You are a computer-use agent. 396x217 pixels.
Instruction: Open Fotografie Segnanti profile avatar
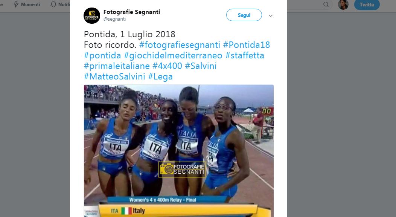click(92, 16)
